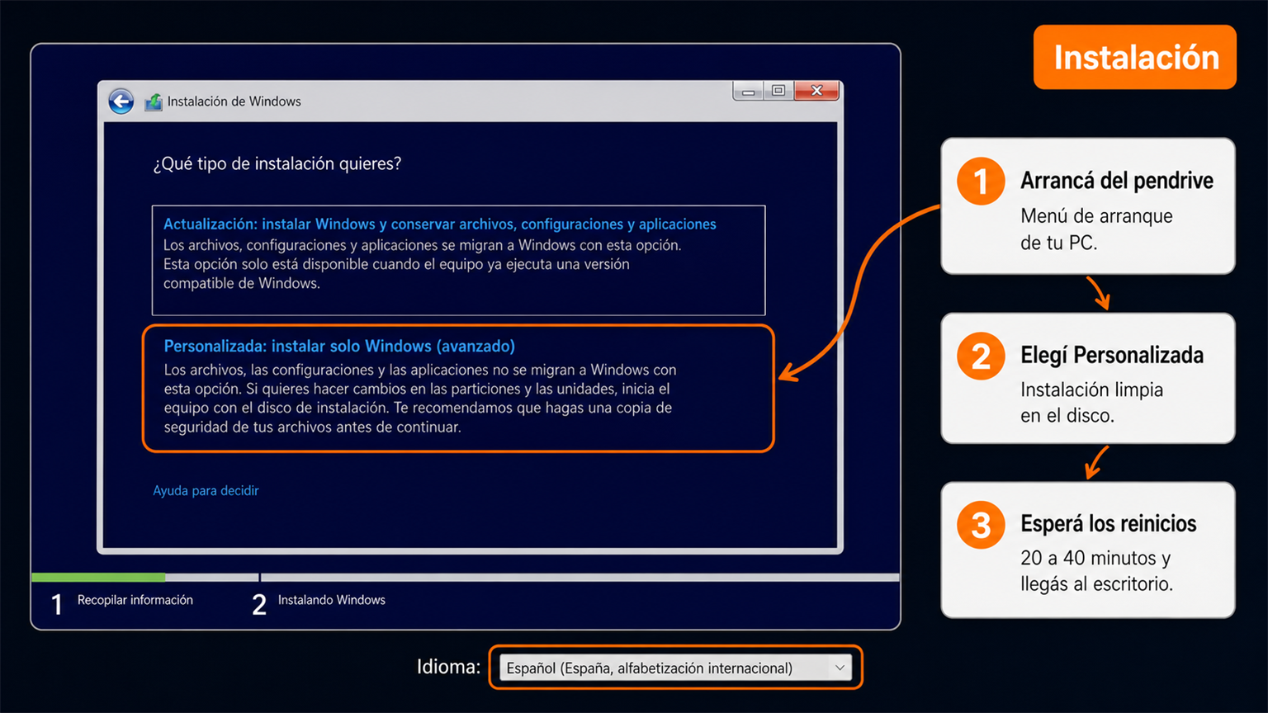Image resolution: width=1268 pixels, height=713 pixels.
Task: Click the installation progress bar
Action: click(466, 577)
